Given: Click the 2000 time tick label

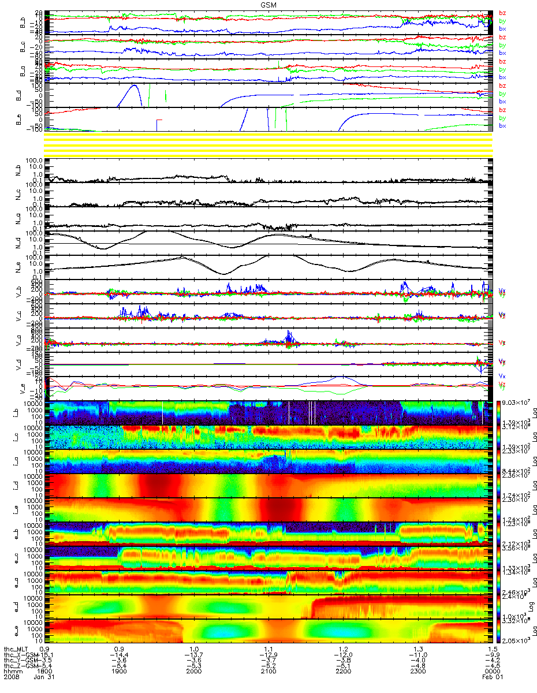Looking at the screenshot, I should click(194, 671).
